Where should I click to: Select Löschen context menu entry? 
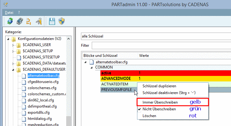(173, 116)
